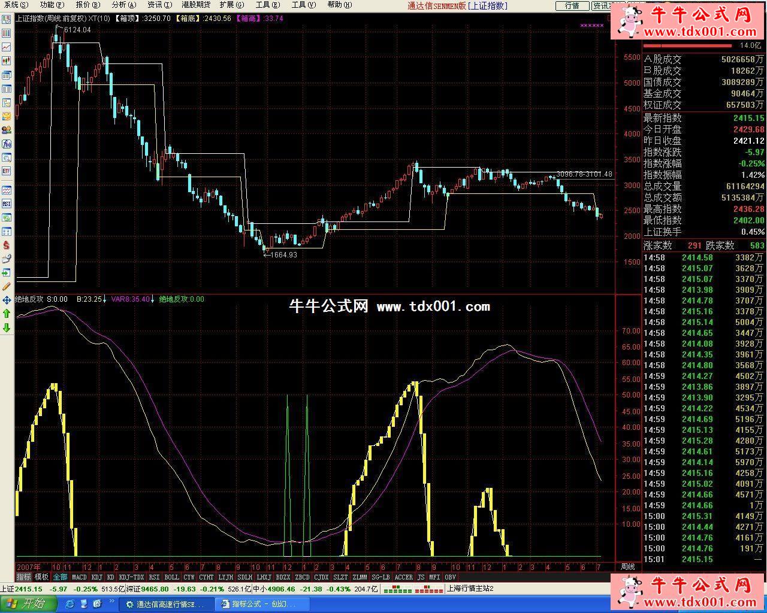Launch Internet Explorer from quick launch bar
Image resolution: width=767 pixels, height=613 pixels.
pos(70,604)
